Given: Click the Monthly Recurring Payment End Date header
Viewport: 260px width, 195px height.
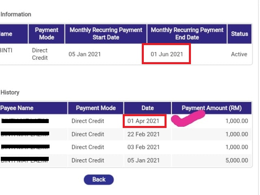Looking at the screenshot, I should click(x=187, y=34).
